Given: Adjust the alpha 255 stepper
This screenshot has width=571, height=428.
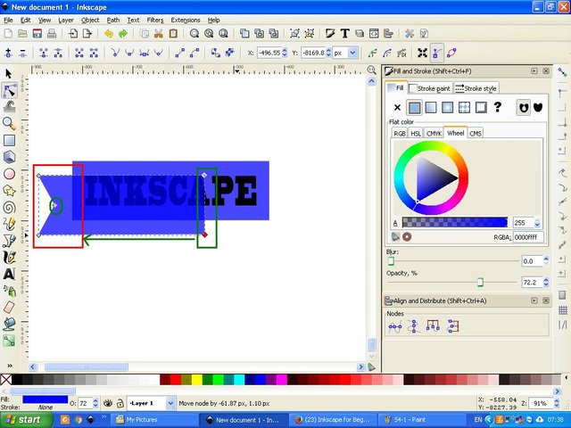Looking at the screenshot, I should [537, 223].
